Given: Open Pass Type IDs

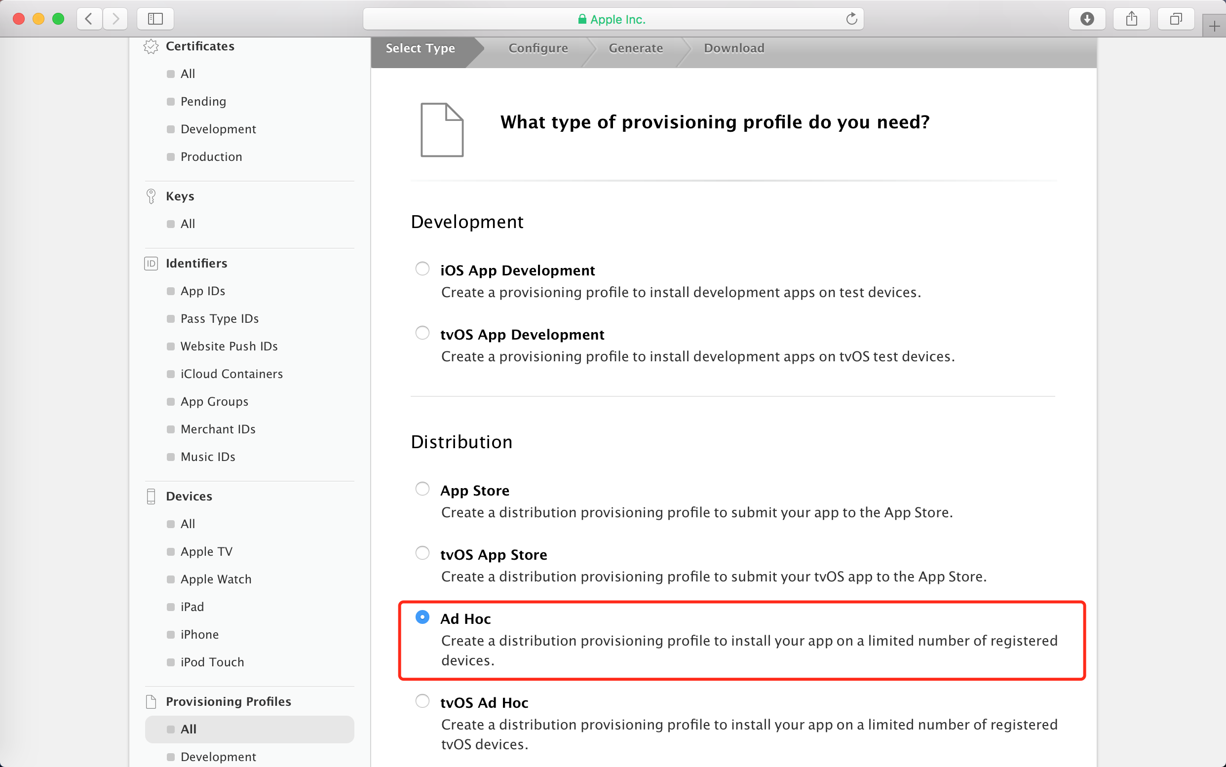Looking at the screenshot, I should [220, 318].
